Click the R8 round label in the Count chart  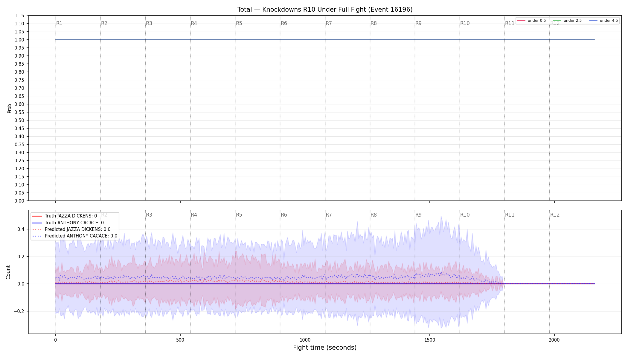tap(374, 215)
